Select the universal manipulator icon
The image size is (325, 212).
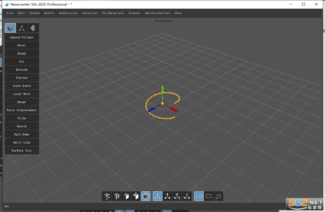click(187, 196)
